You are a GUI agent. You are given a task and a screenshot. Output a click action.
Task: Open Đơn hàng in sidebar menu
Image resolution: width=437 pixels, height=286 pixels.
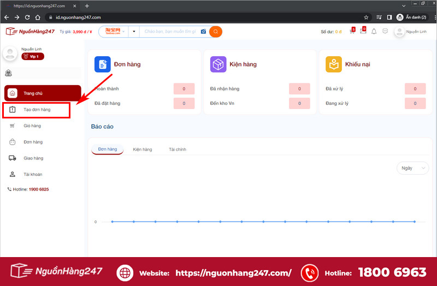(x=33, y=142)
